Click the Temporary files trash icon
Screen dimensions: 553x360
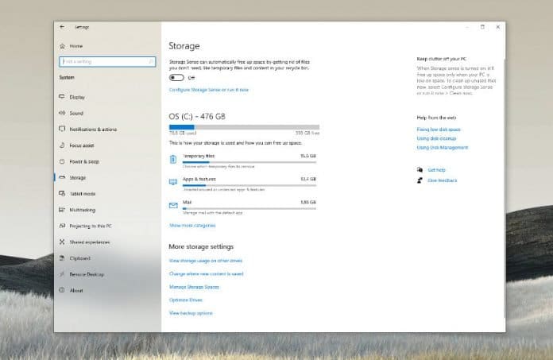click(173, 160)
